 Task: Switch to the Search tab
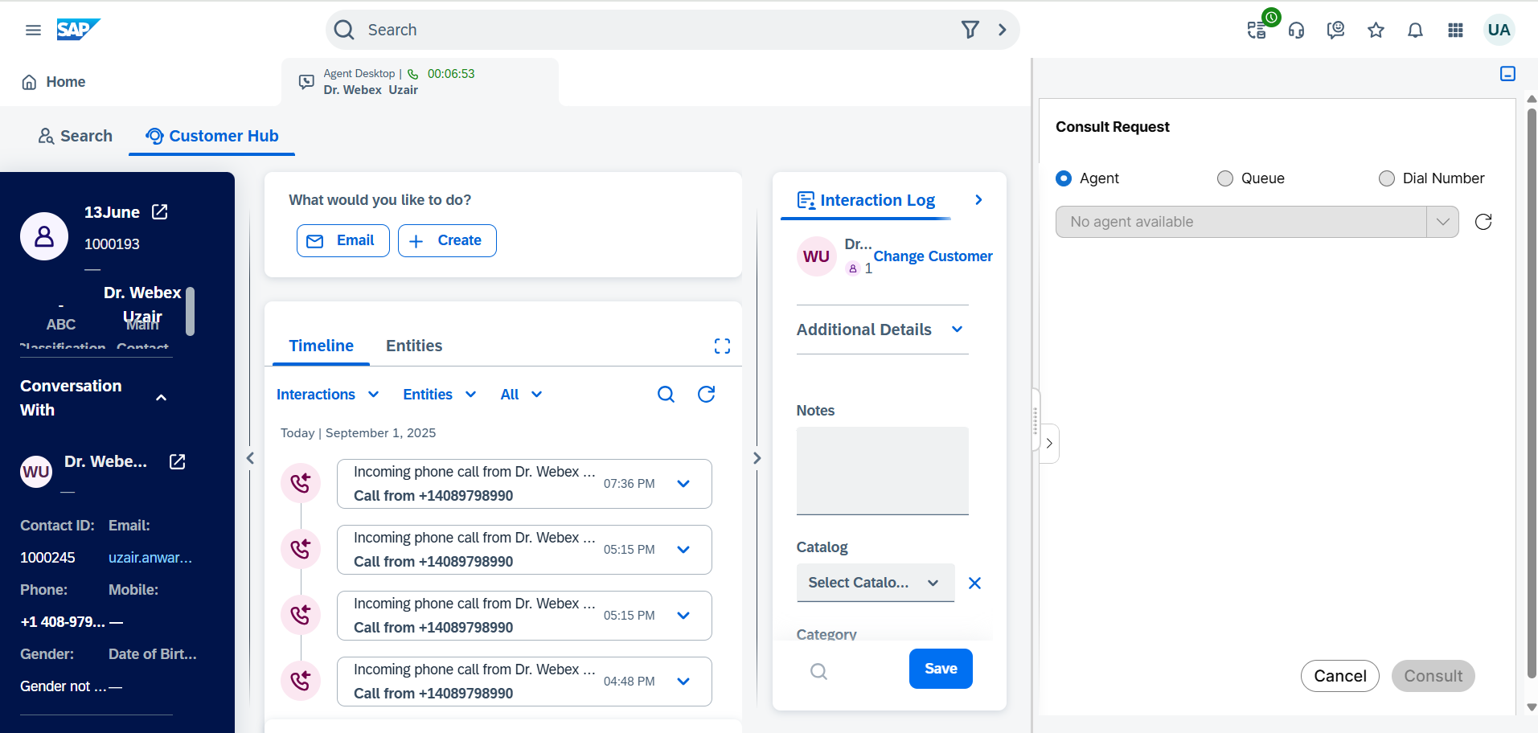point(76,136)
